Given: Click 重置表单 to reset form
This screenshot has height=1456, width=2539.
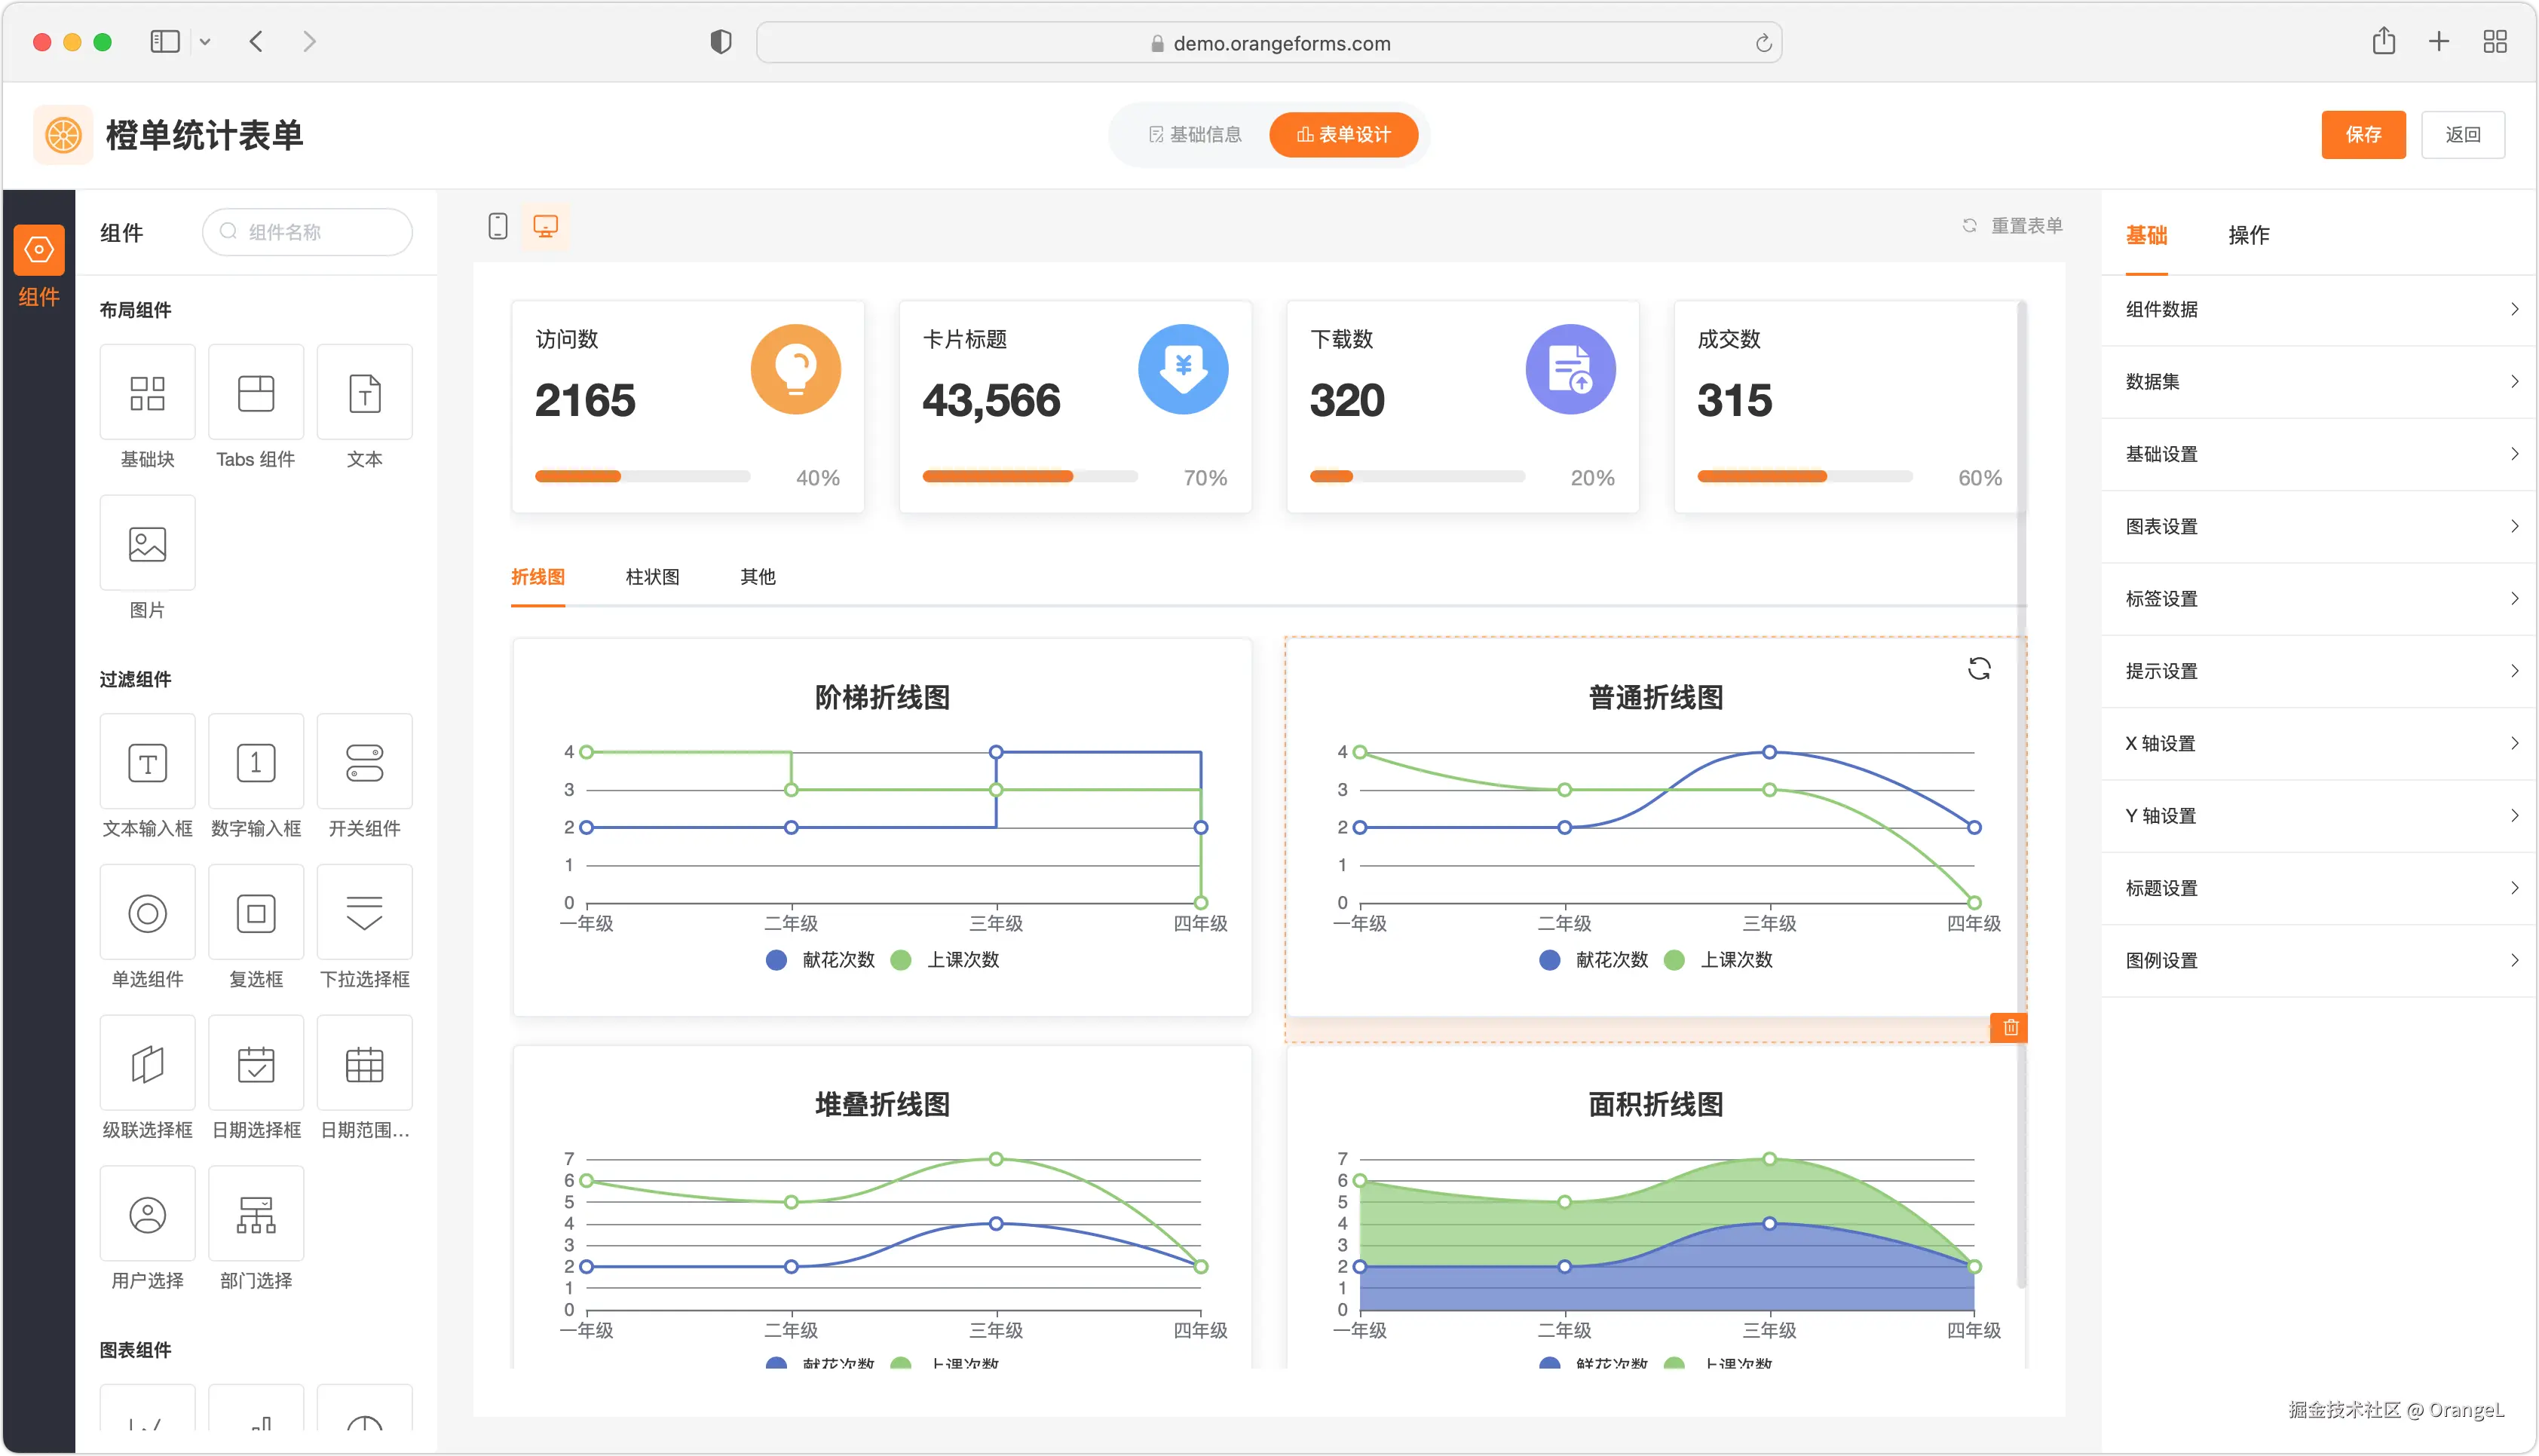Looking at the screenshot, I should (2014, 226).
